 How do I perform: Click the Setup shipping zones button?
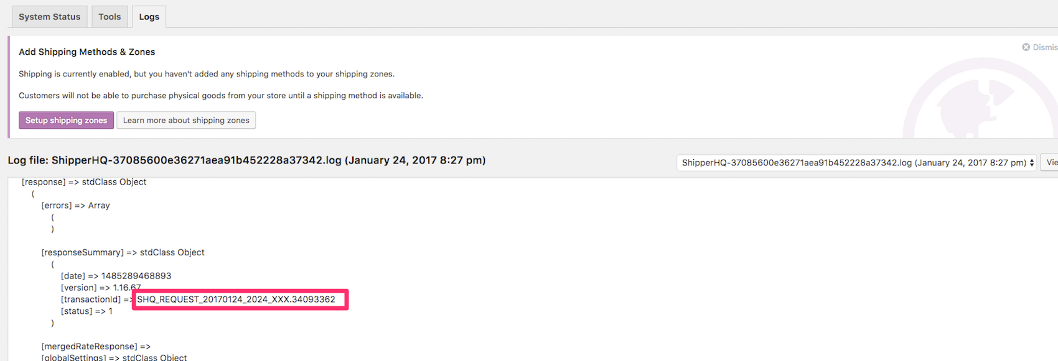point(66,121)
